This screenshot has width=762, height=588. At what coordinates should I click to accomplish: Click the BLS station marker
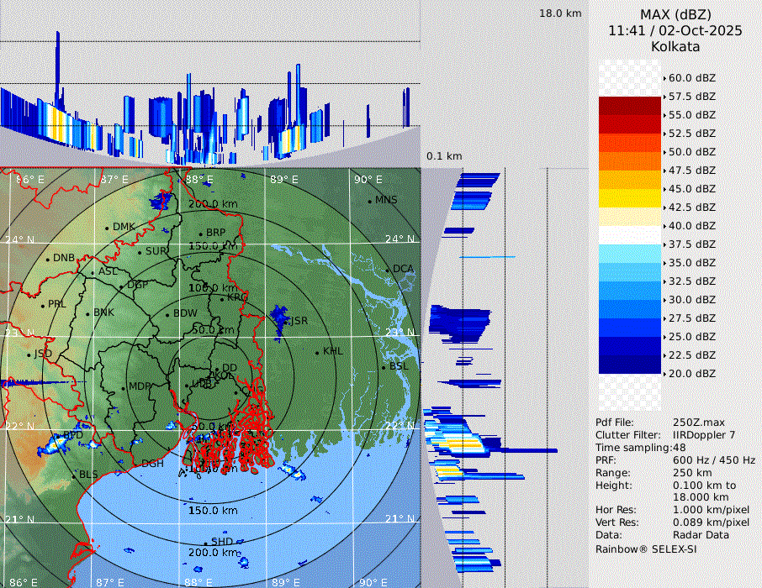click(74, 475)
